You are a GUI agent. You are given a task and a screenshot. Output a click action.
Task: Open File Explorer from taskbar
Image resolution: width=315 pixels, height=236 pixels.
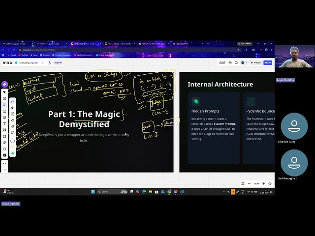[150, 192]
